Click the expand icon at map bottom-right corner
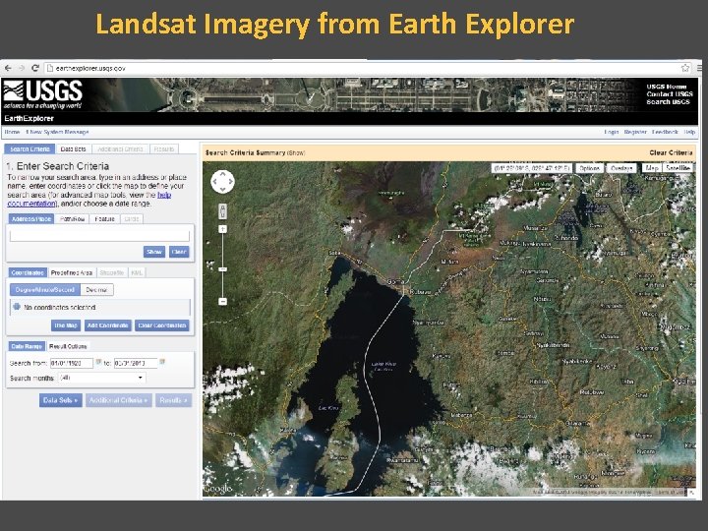 coord(691,493)
